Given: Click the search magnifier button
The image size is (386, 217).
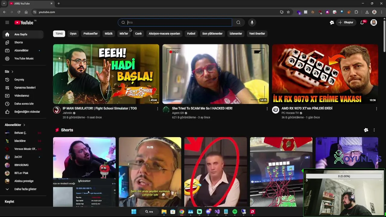Looking at the screenshot, I should pos(238,22).
